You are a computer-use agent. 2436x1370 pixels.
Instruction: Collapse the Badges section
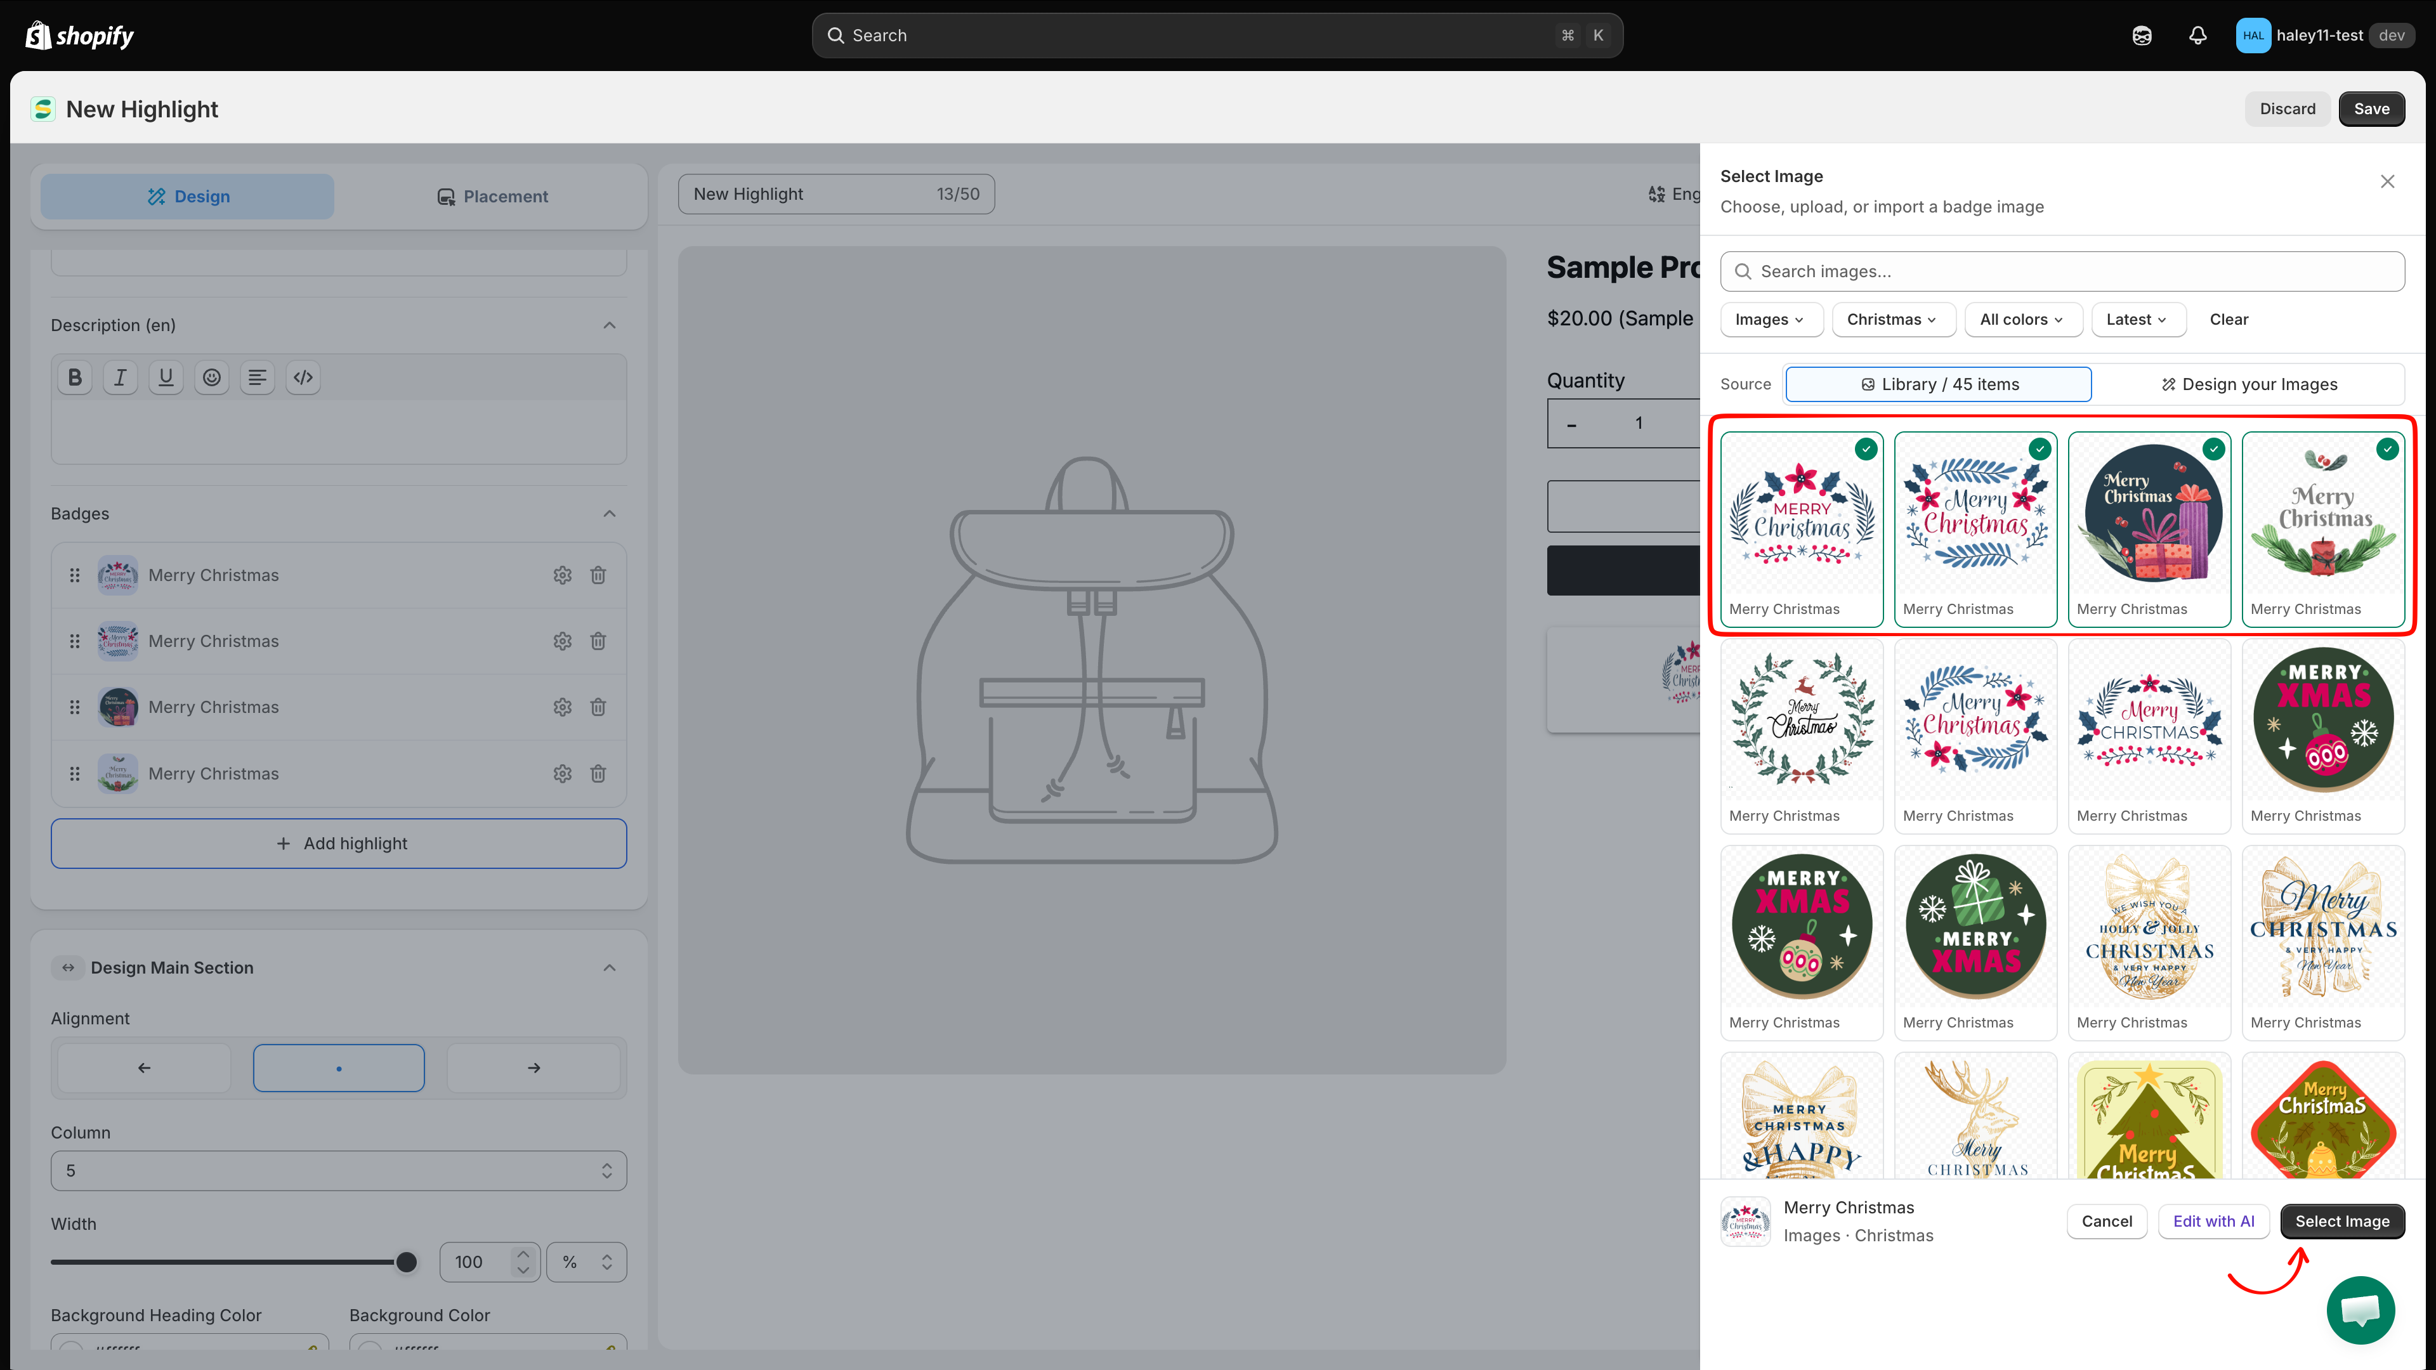[610, 513]
